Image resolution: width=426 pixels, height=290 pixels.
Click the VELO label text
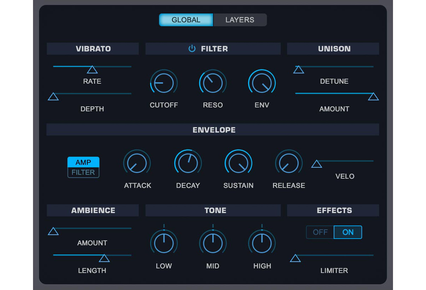(x=345, y=176)
